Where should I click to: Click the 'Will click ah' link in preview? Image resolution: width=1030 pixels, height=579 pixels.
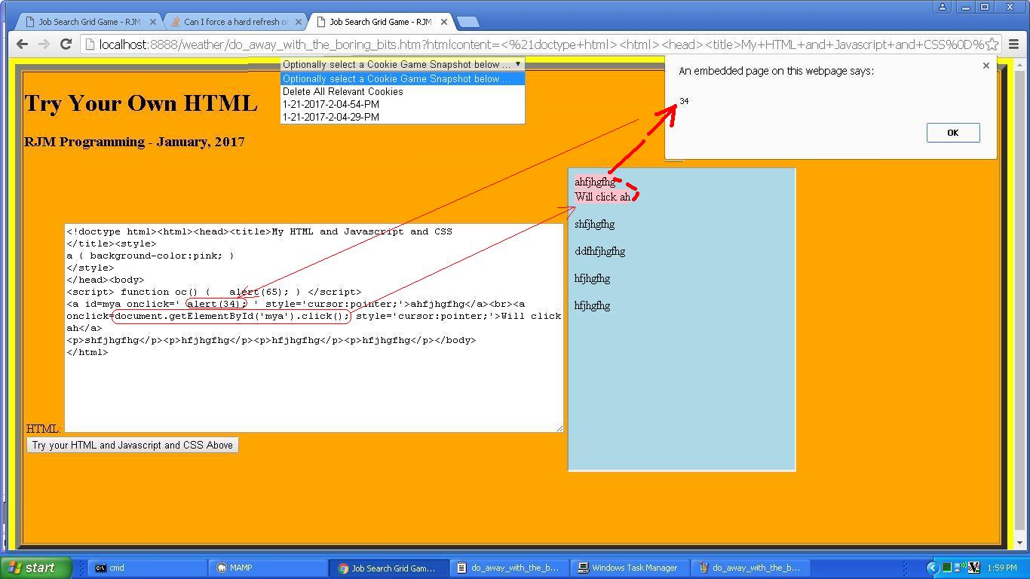click(x=602, y=197)
